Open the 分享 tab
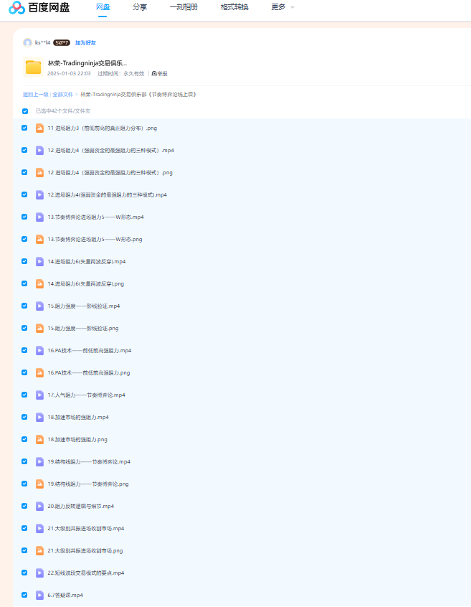Viewport: 471px width, 607px height. [x=140, y=7]
